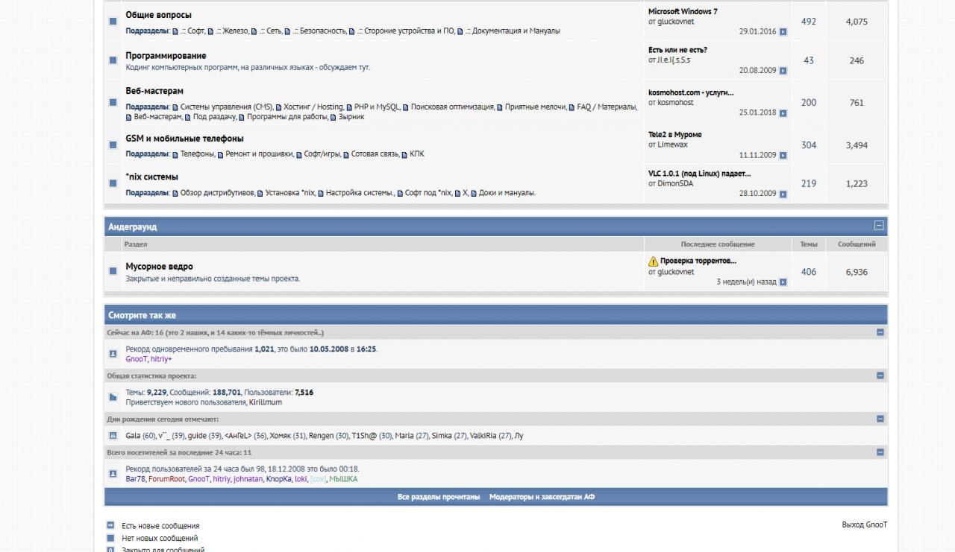Collapse the Сейчас на АФ section

(880, 332)
